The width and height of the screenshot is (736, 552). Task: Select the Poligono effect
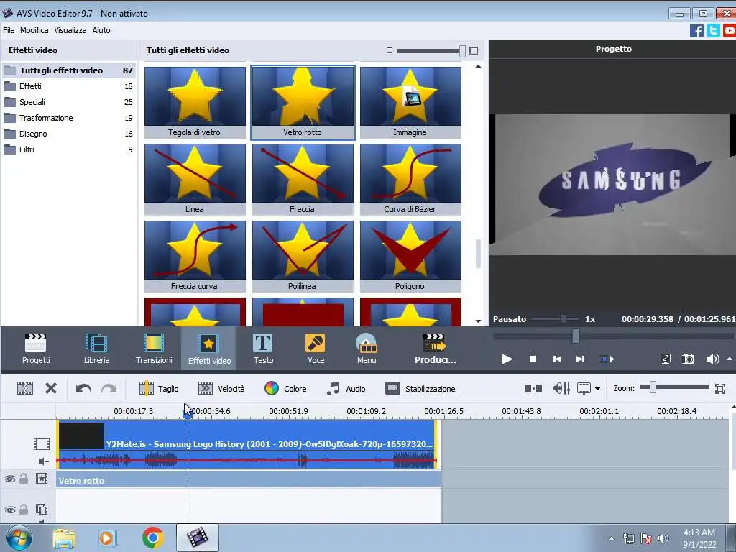coord(410,257)
